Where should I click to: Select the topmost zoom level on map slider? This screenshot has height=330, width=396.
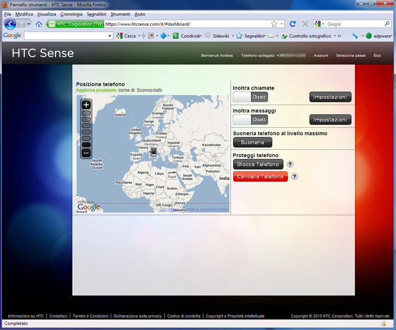pos(86,113)
